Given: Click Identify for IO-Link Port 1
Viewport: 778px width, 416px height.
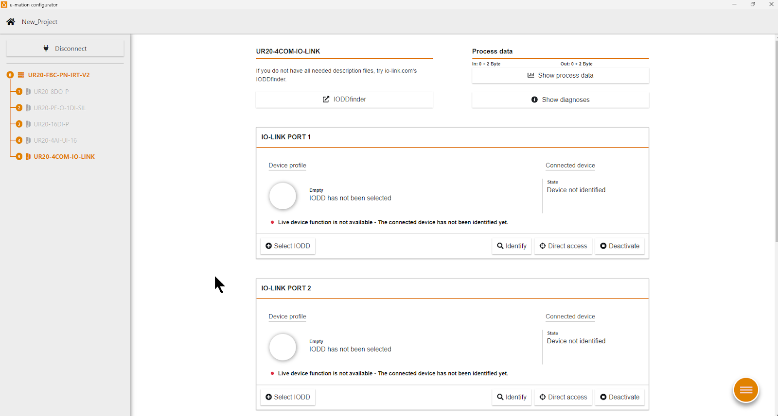Looking at the screenshot, I should click(512, 246).
